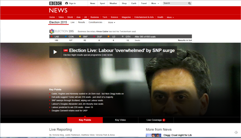Click the Election 2015 heading link
Viewport: 241px width, 138px height.
point(58,22)
